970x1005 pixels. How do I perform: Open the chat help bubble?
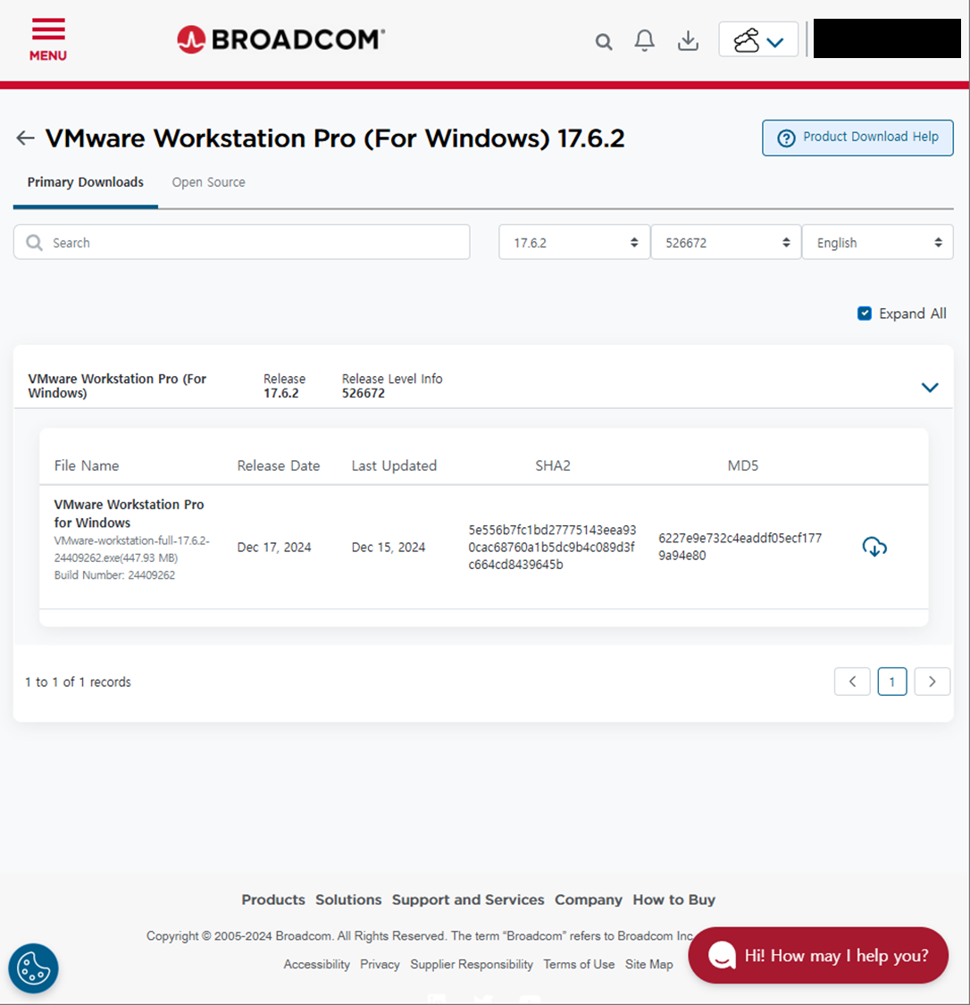point(818,955)
